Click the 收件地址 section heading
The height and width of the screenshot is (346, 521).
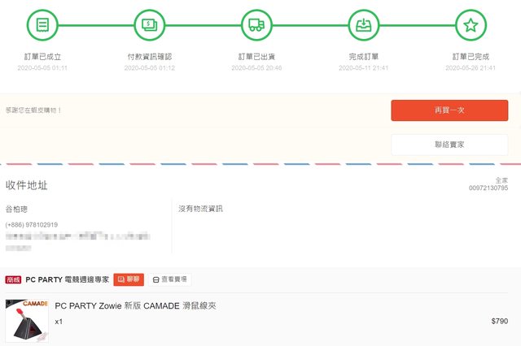27,185
